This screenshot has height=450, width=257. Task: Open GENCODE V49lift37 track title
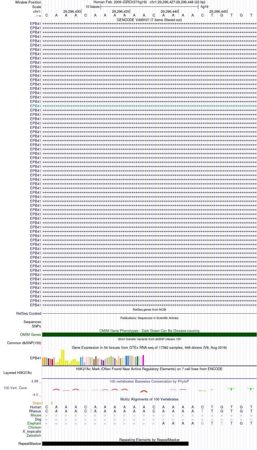(x=149, y=20)
